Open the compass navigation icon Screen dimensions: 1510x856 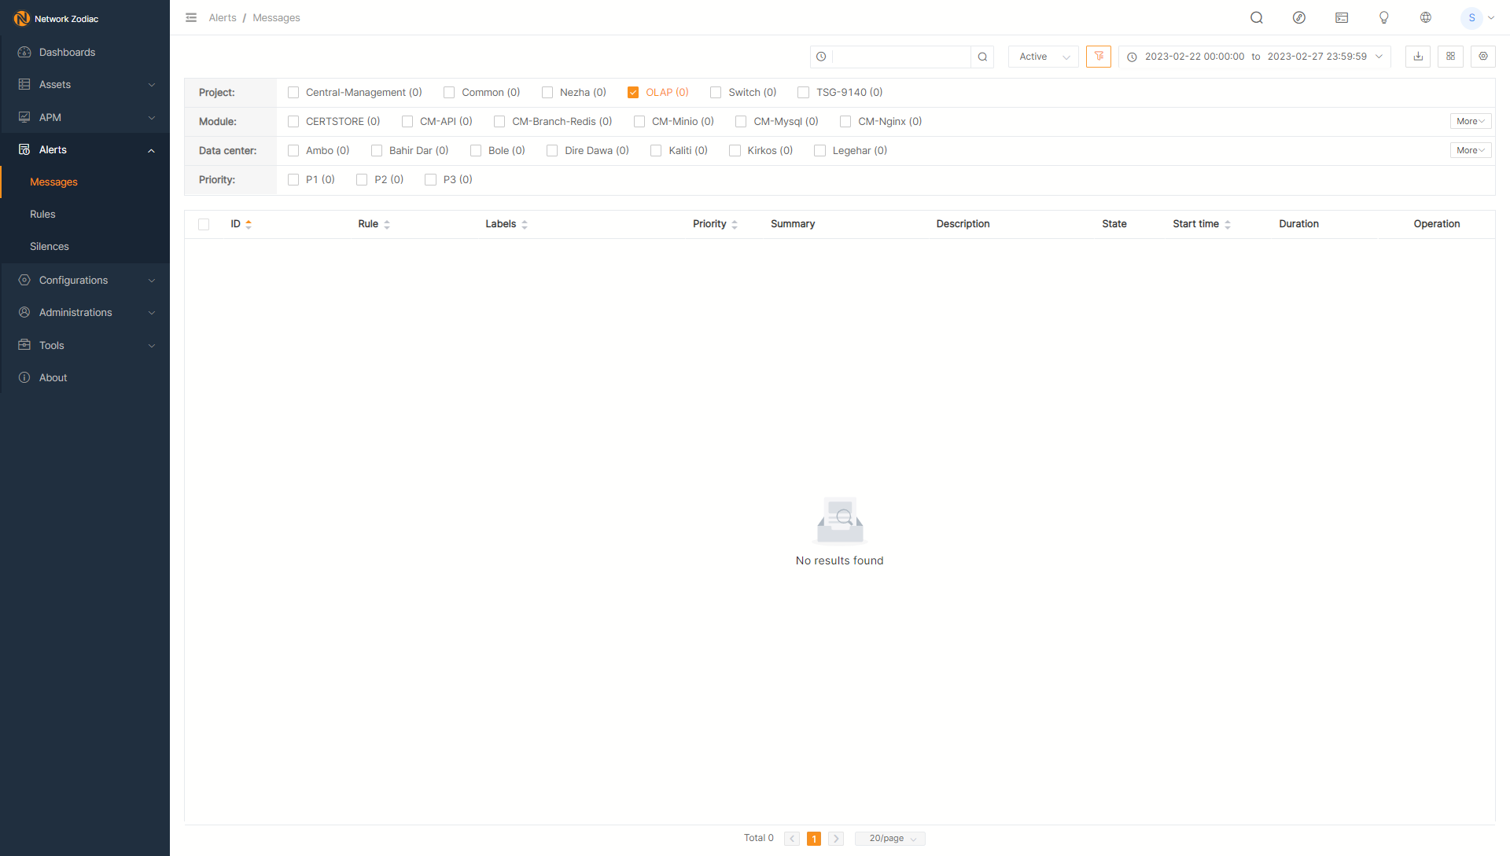1298,17
